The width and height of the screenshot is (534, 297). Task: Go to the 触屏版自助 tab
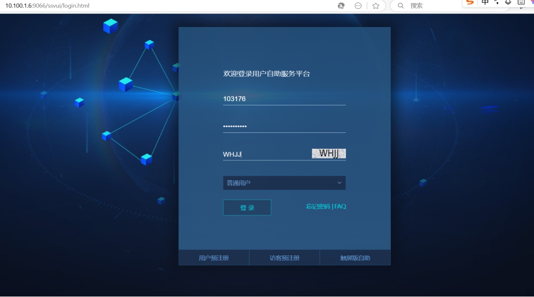coord(355,258)
